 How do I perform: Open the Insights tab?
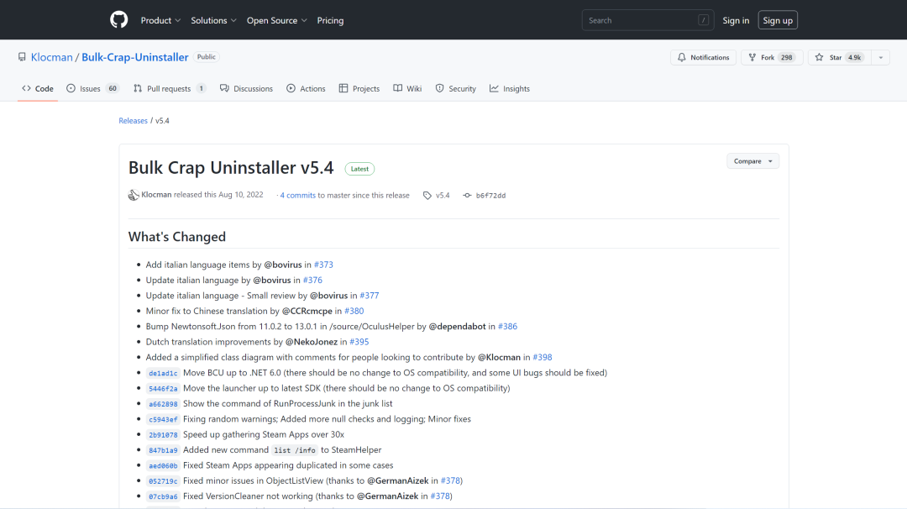click(510, 88)
